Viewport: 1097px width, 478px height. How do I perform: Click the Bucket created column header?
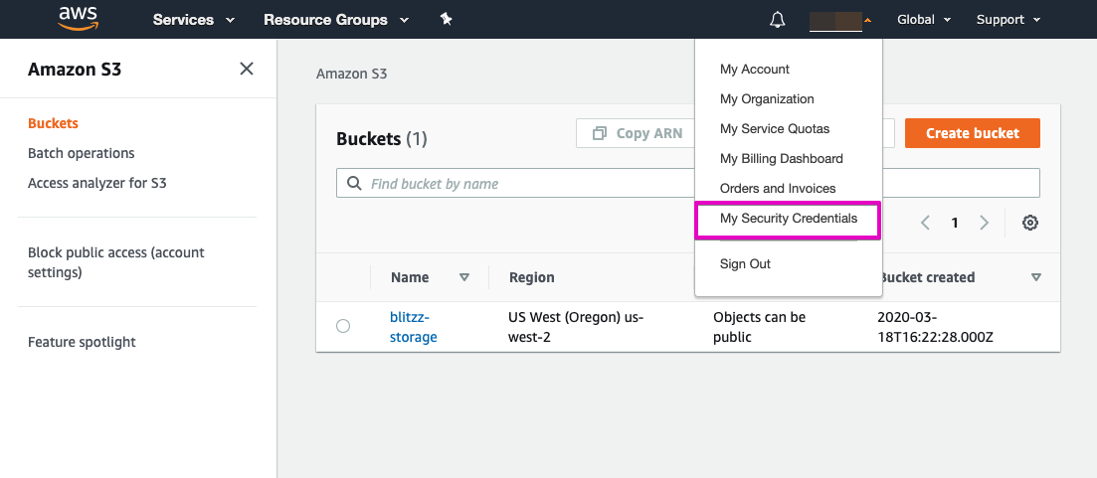tap(928, 277)
